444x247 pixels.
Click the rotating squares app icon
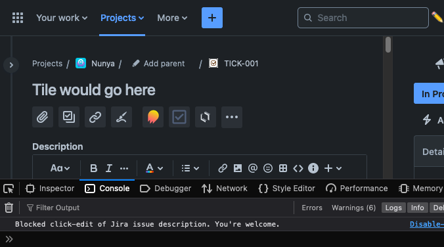[206, 117]
